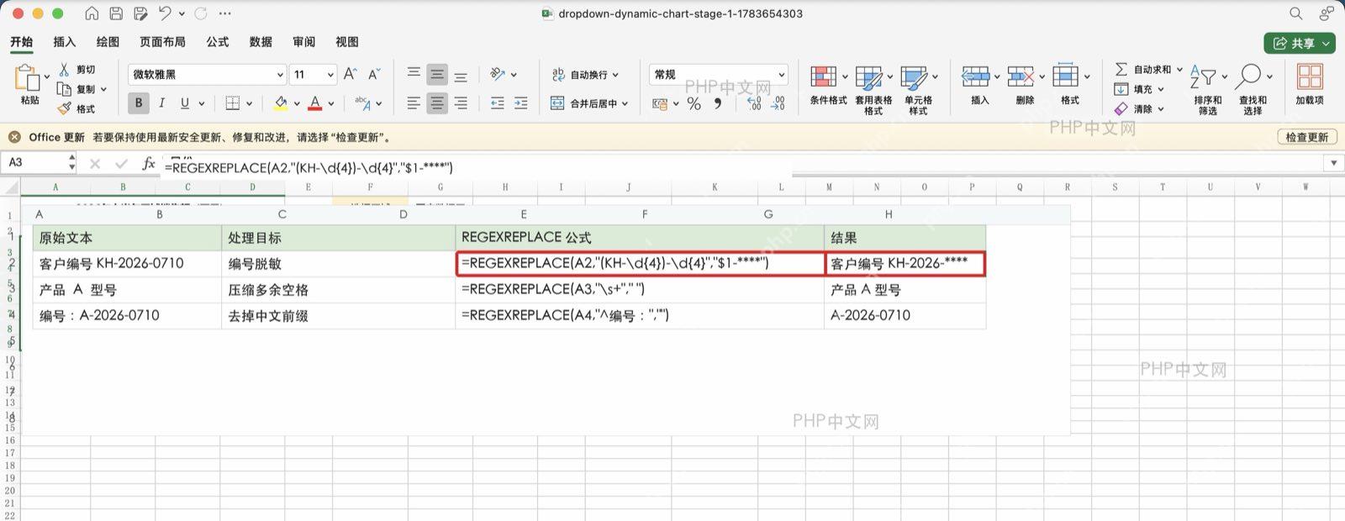Screen dimensions: 1345x521
Task: Open the 数据 Data tab
Action: (261, 42)
